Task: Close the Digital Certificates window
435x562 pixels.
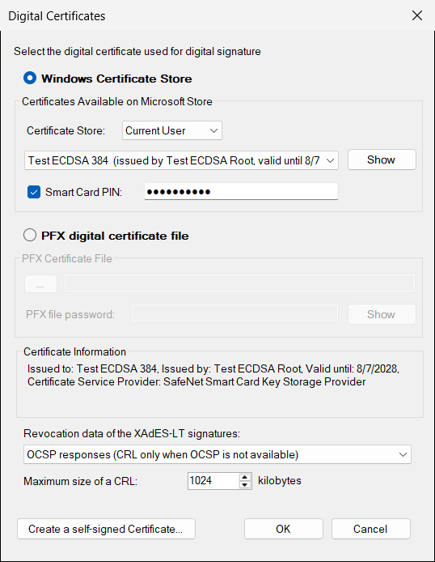Action: tap(417, 15)
